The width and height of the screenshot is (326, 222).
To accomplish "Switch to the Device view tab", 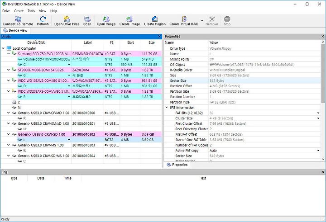I will (15, 31).
